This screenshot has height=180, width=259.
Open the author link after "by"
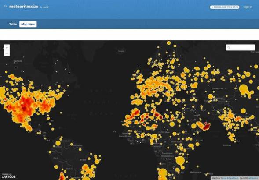(46, 7)
